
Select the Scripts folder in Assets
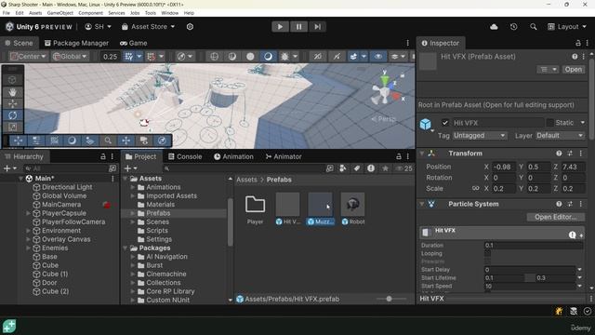tap(157, 231)
